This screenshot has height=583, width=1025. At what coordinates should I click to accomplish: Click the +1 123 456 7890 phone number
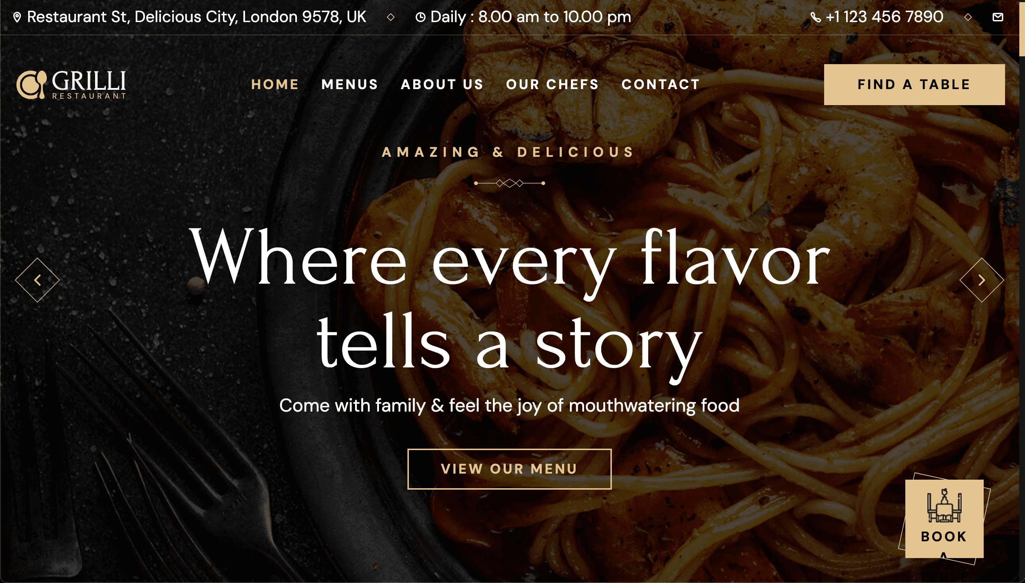click(x=884, y=17)
